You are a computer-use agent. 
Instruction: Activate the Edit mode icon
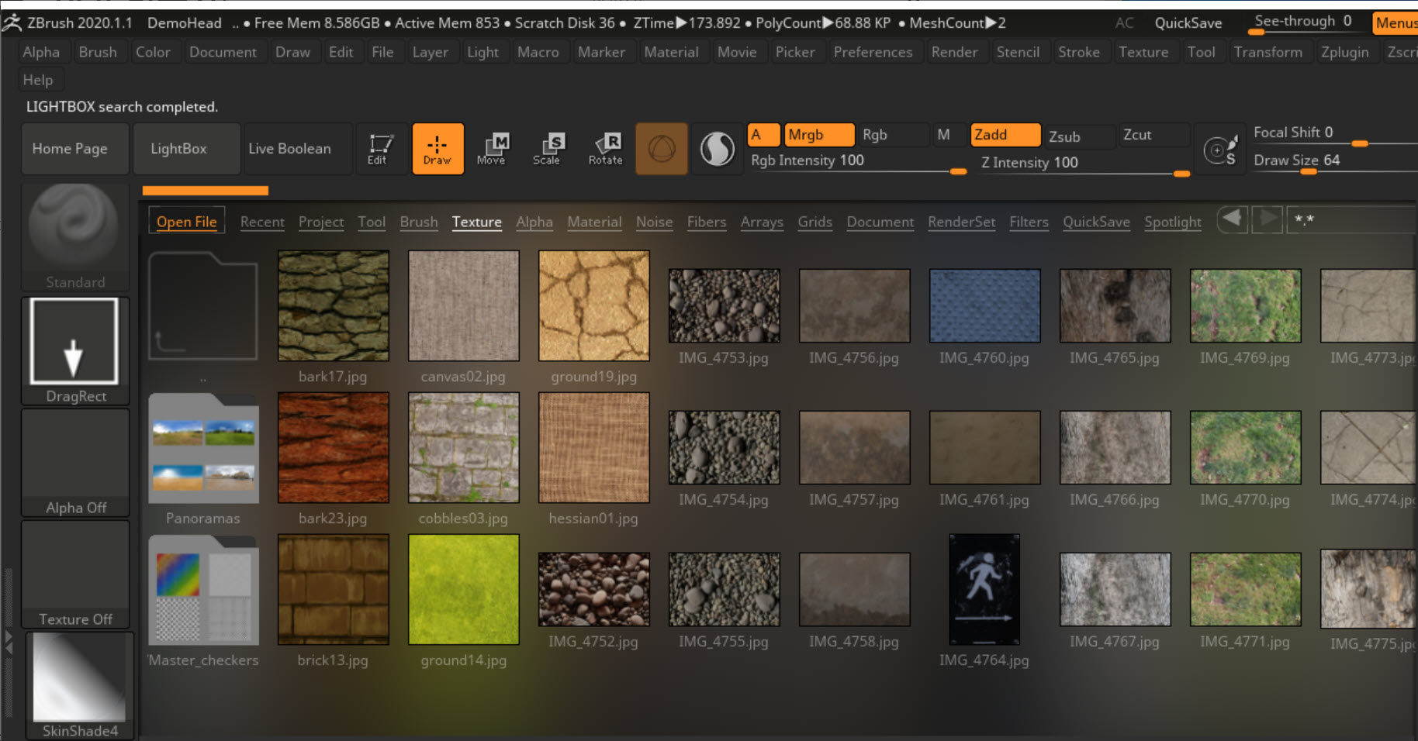(378, 148)
